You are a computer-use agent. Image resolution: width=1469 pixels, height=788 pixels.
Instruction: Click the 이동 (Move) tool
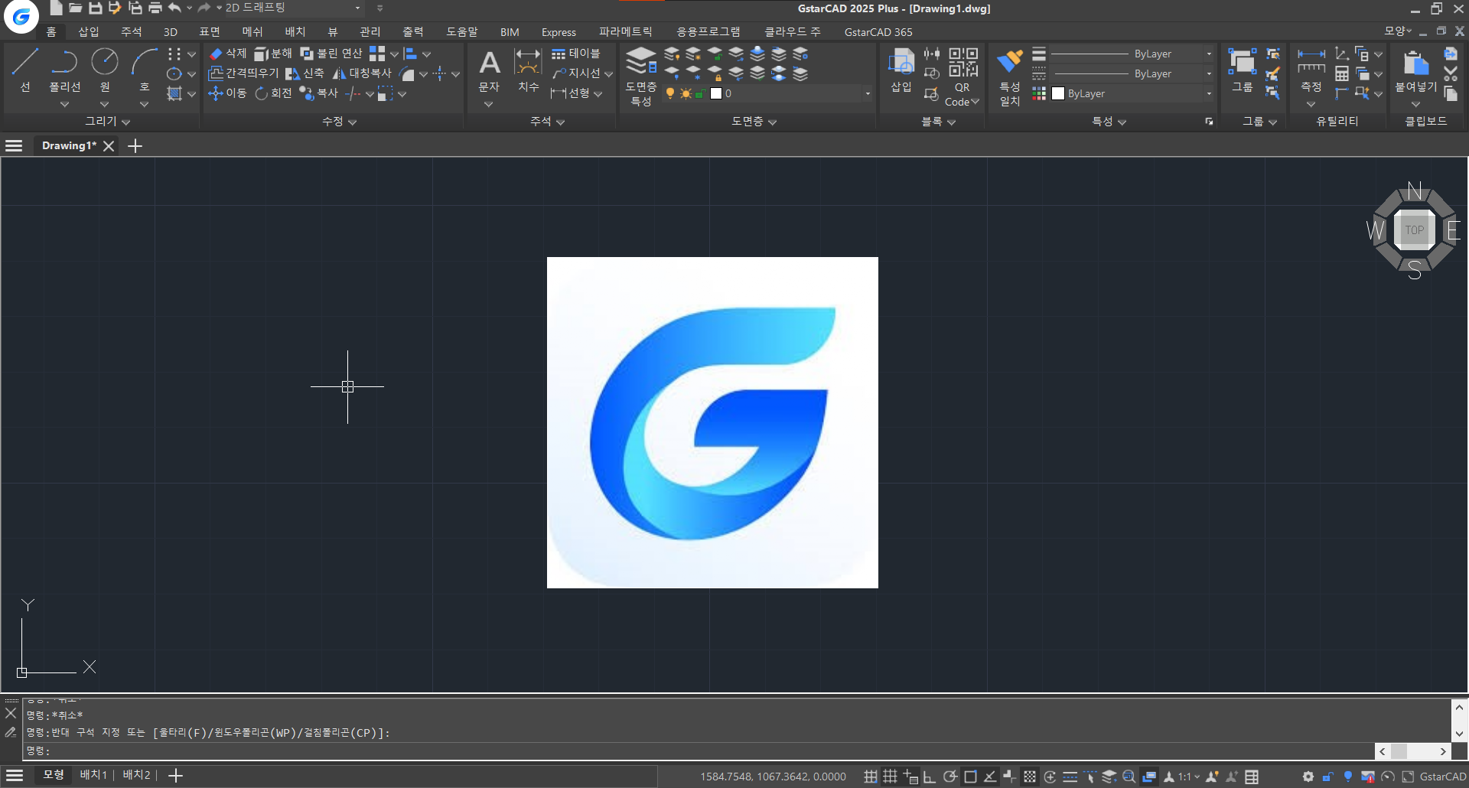coord(227,93)
